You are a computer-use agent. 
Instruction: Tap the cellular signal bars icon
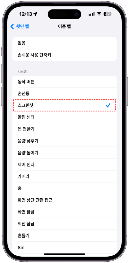[92, 14]
